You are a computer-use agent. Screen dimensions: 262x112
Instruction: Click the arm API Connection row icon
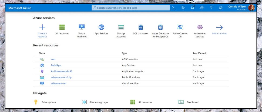tap(42, 59)
